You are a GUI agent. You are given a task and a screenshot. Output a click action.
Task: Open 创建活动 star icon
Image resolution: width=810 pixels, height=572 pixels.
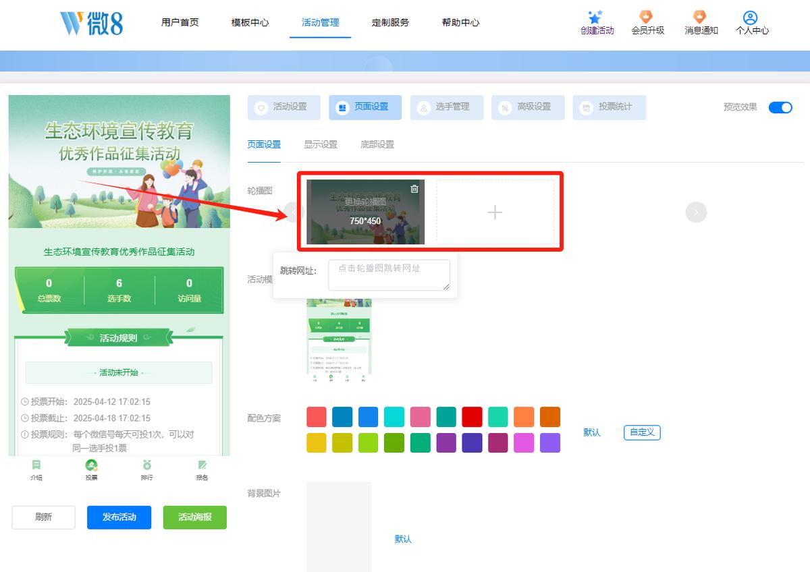tap(595, 18)
